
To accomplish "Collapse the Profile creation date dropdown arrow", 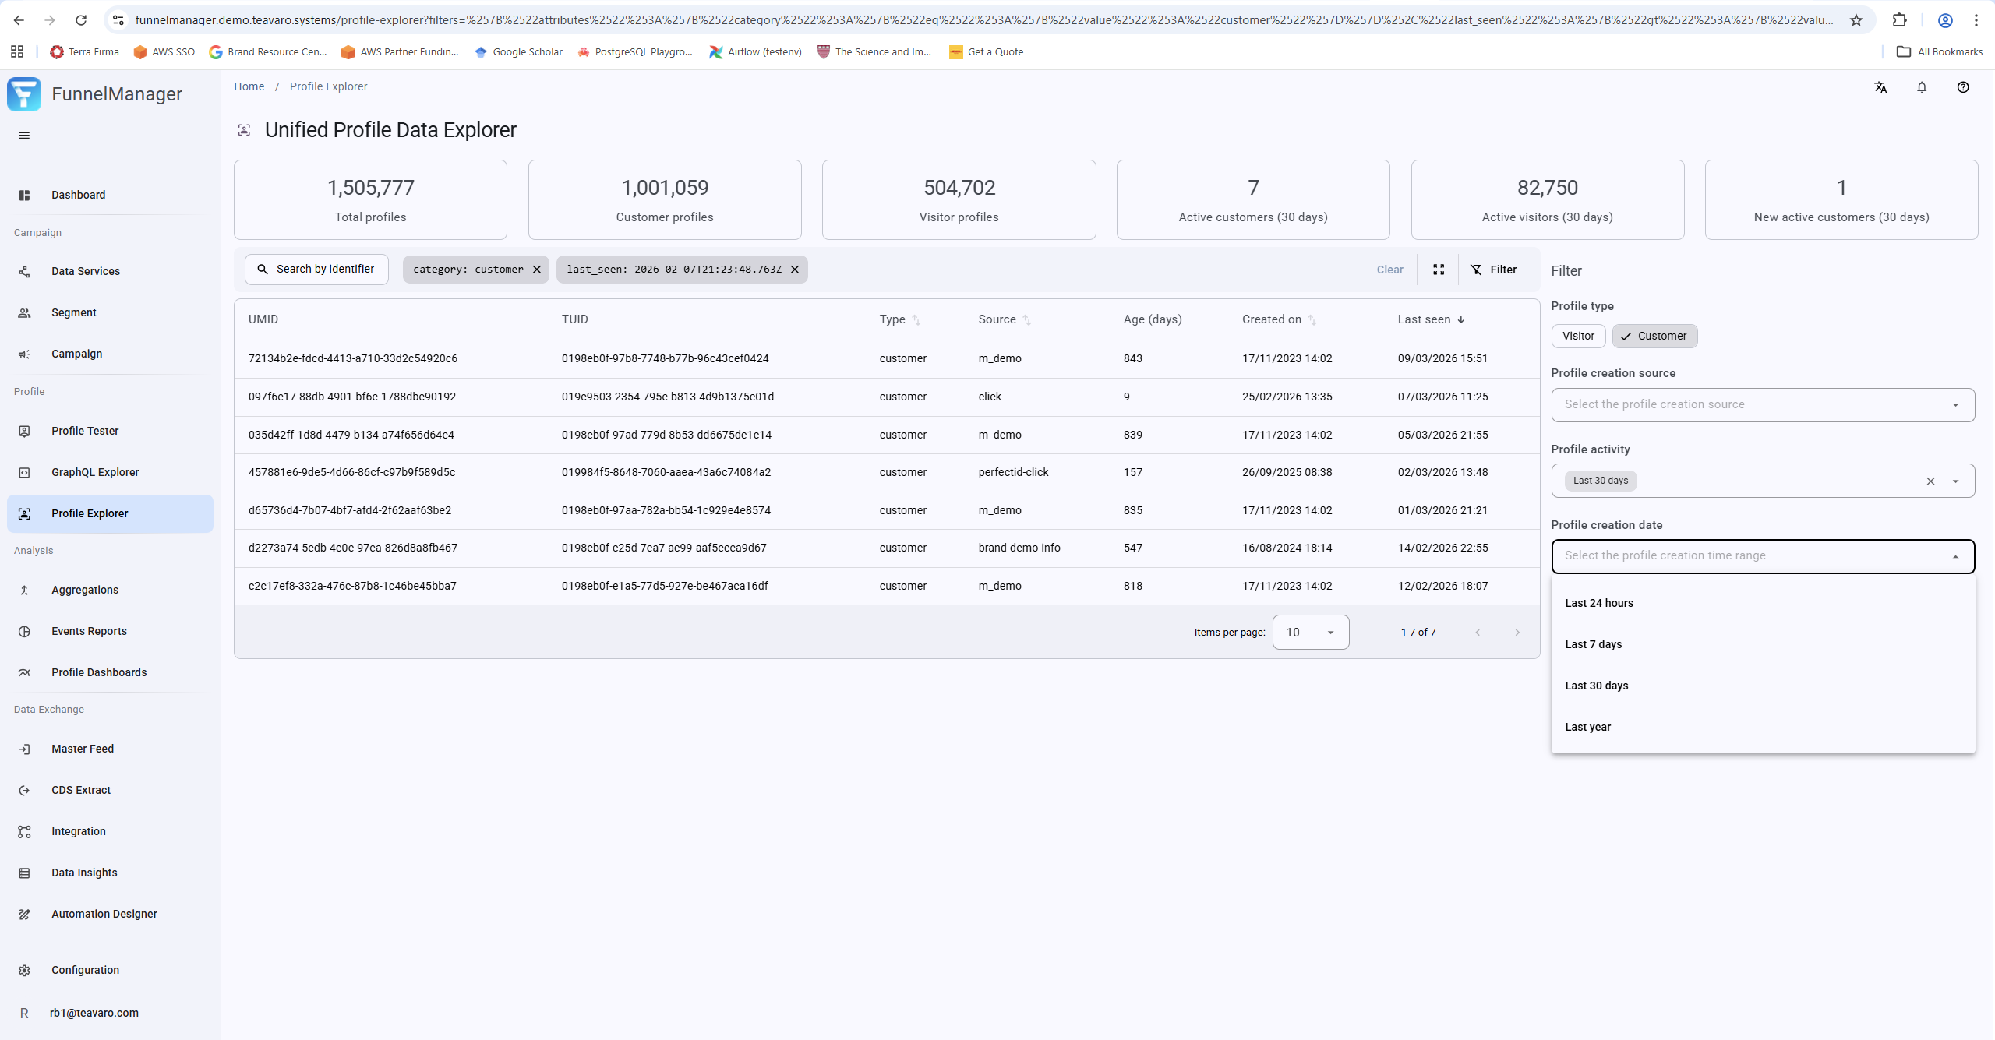I will coord(1955,556).
